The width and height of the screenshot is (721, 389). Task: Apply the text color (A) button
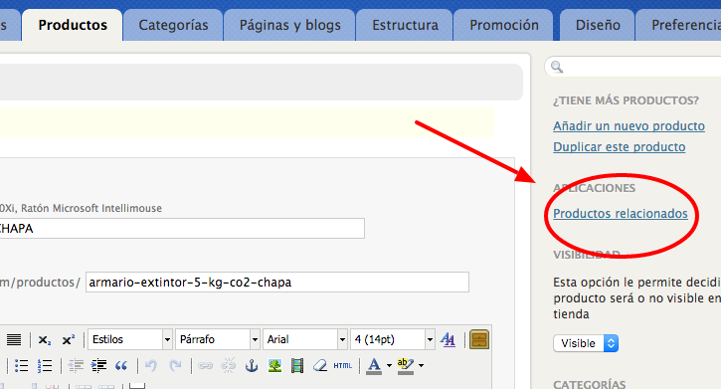(x=374, y=365)
